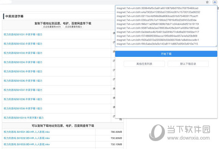Open link 权力的游戏S01E05.中英字幕
This screenshot has height=149, width=219.
(19, 71)
